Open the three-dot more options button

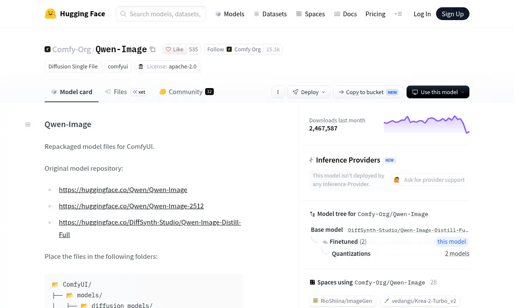coord(278,92)
